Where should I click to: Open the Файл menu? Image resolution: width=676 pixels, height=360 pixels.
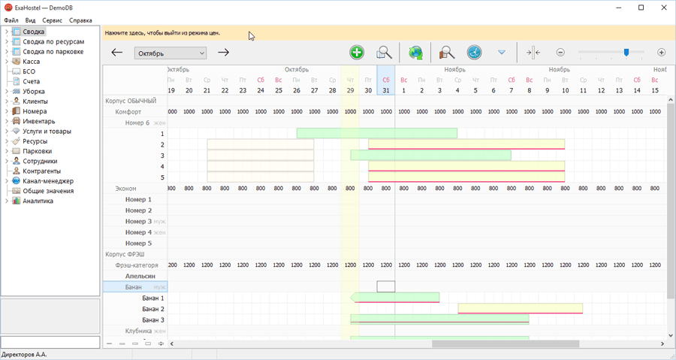pyautogui.click(x=11, y=20)
